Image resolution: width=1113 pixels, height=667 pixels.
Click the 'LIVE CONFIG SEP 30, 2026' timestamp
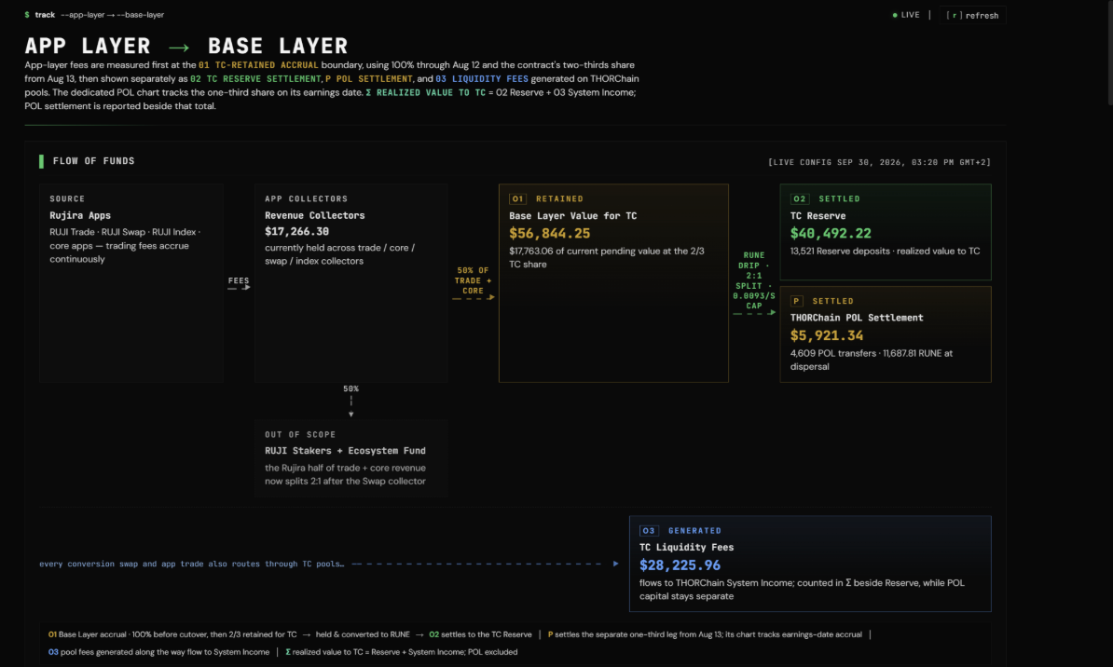point(879,162)
